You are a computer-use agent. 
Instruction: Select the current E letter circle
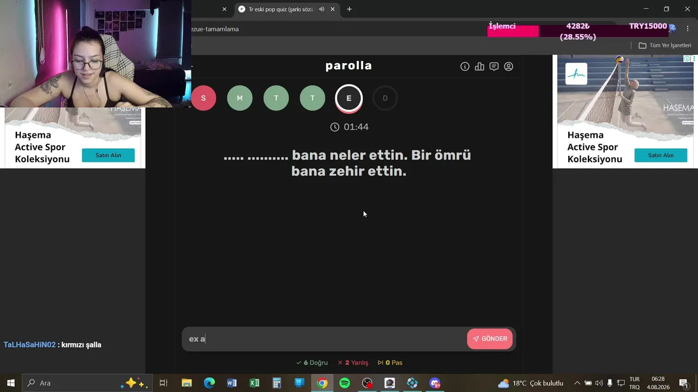tap(348, 99)
